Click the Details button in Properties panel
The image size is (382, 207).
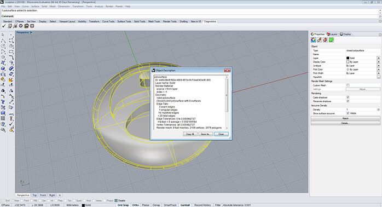345,123
